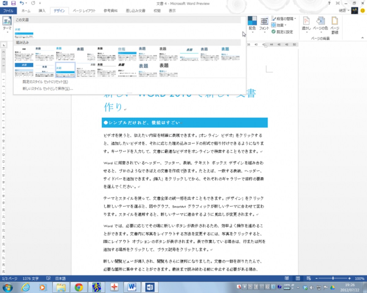This screenshot has height=293, width=367.
Task: Click the gallery resize grip dots
Action: pos(130,93)
